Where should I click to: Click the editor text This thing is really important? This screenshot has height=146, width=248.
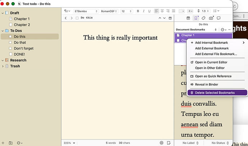[120, 38]
